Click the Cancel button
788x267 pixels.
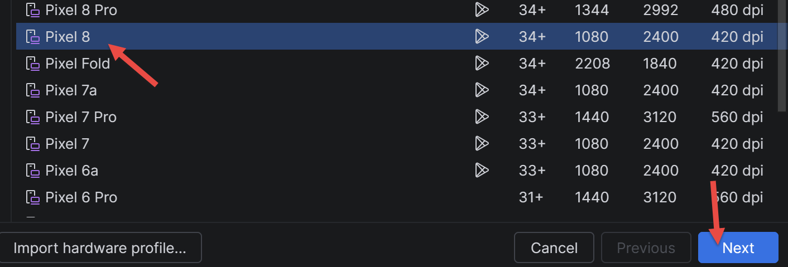point(554,247)
